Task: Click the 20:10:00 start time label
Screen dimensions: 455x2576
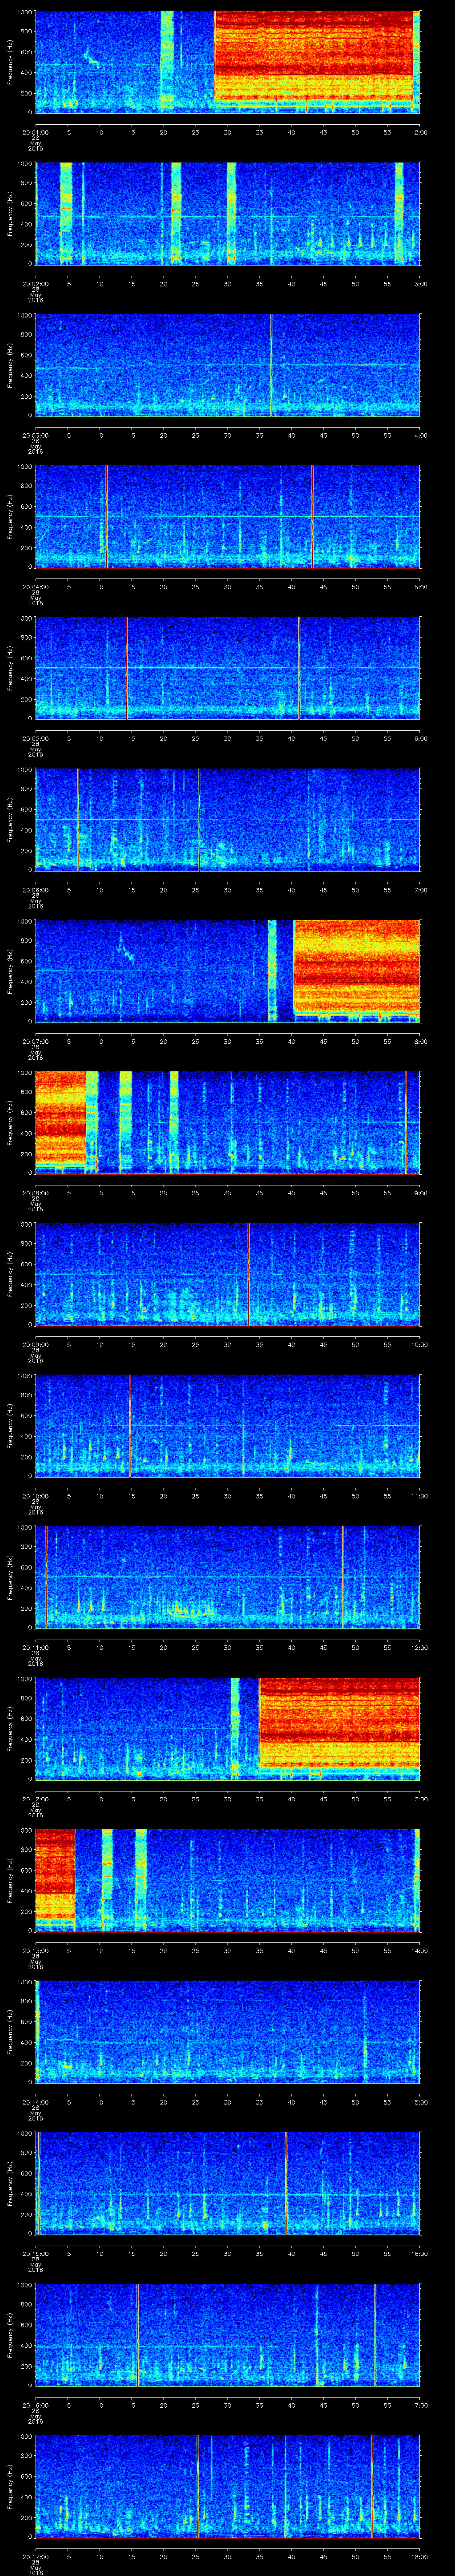Action: pos(35,1496)
